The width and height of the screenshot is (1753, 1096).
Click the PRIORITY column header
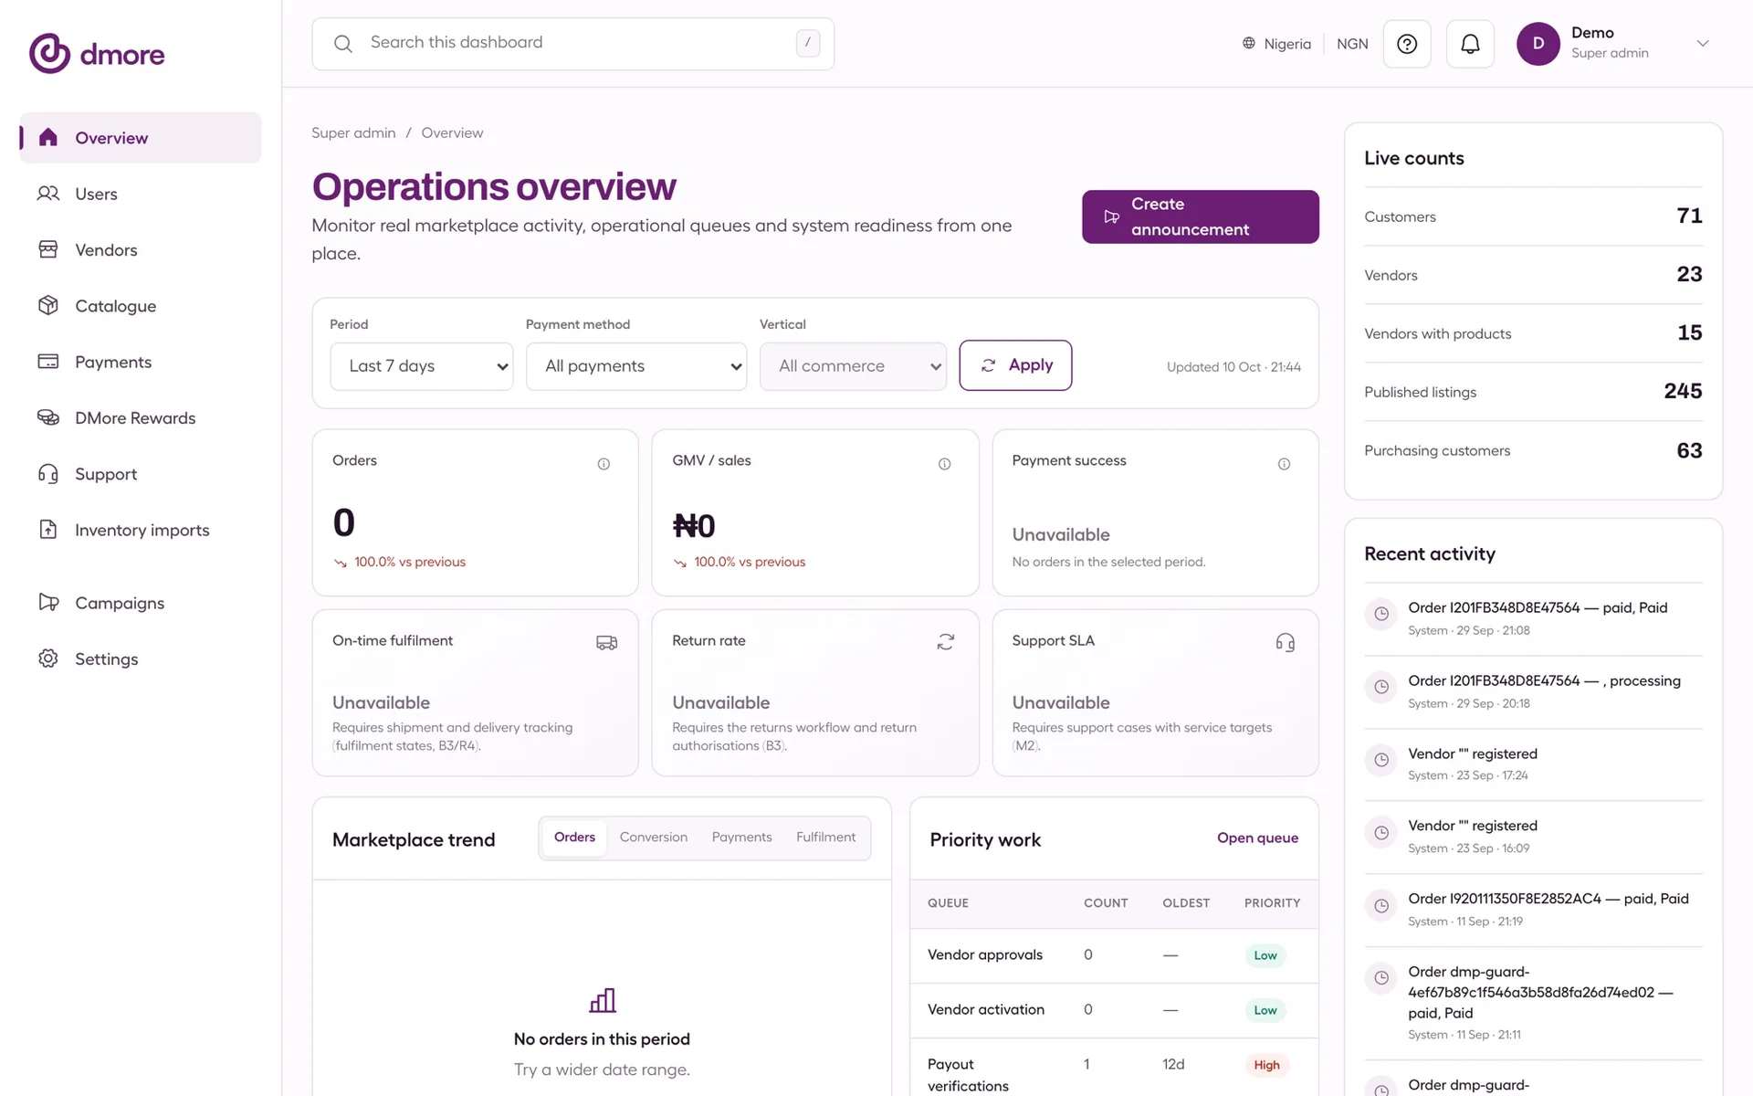click(x=1272, y=903)
